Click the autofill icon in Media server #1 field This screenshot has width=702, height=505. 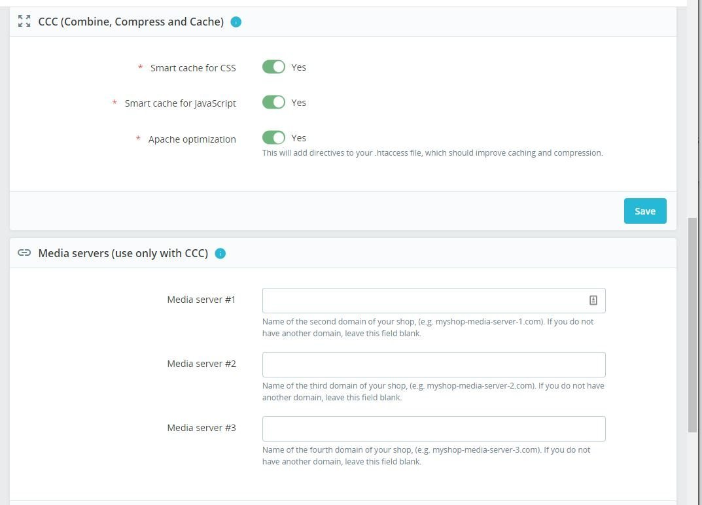pyautogui.click(x=593, y=300)
